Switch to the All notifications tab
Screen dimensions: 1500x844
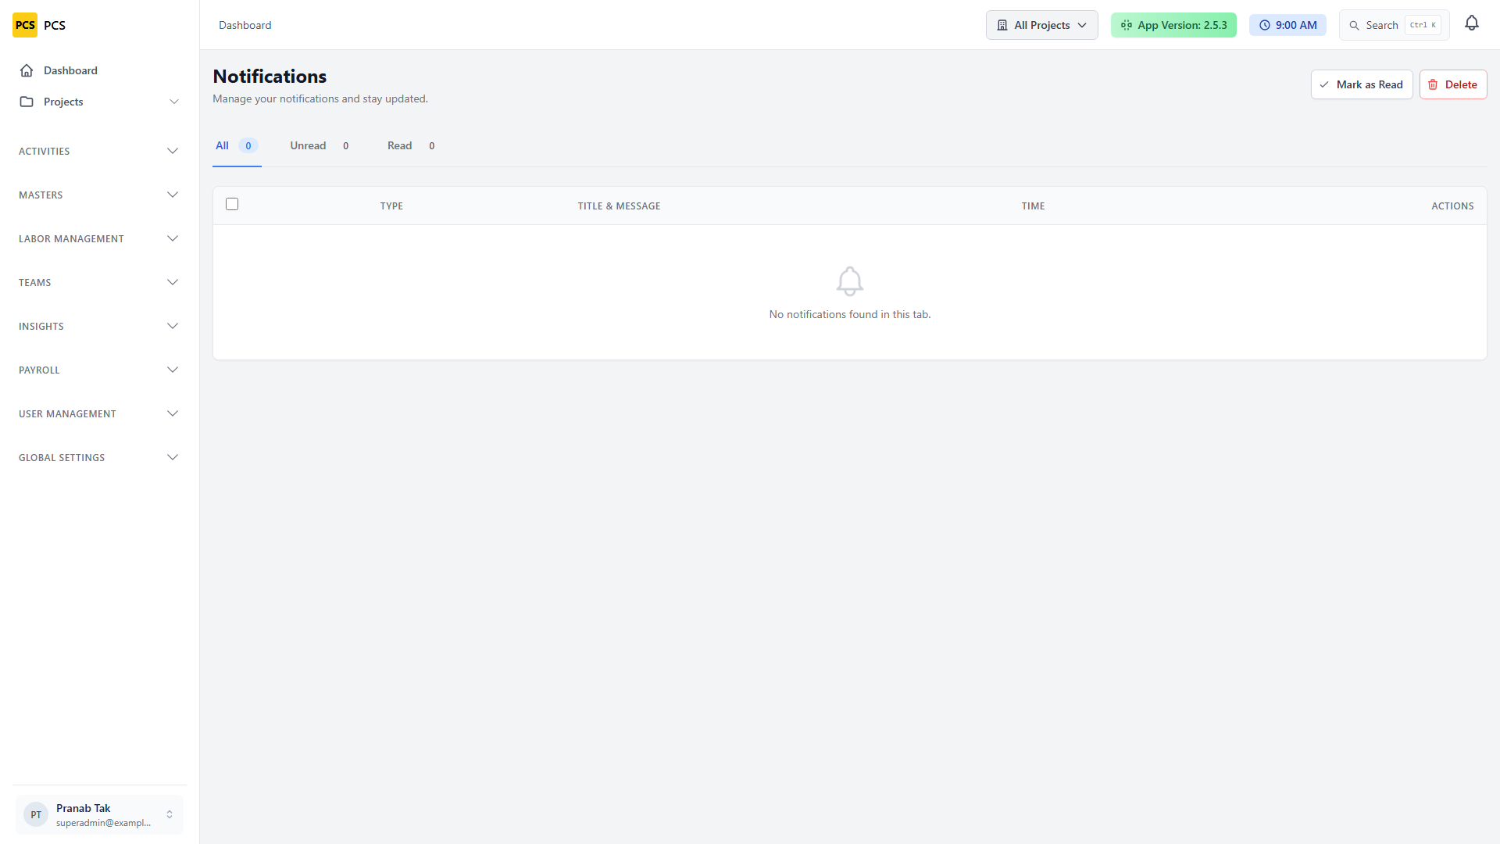click(237, 146)
